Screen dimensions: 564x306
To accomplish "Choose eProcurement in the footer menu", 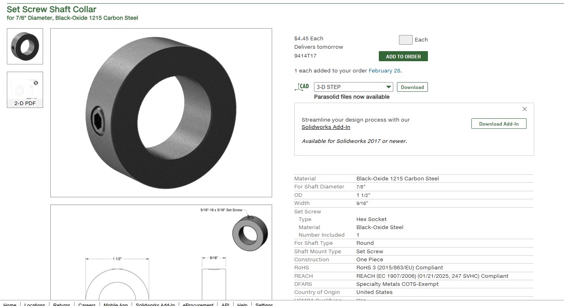I will point(198,304).
